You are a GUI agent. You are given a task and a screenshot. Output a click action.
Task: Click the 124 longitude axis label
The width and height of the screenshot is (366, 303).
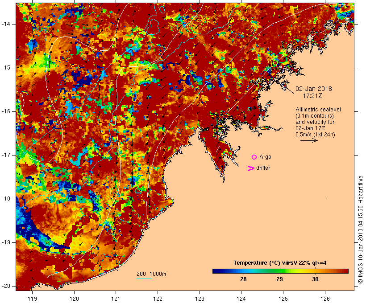pos(241,299)
